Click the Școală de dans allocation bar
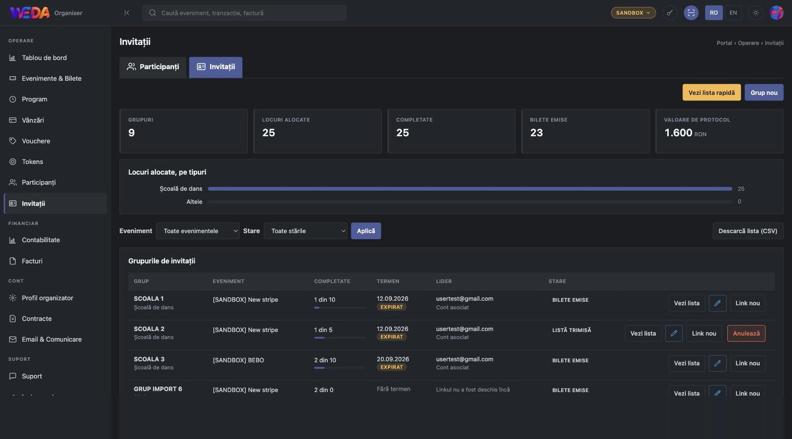Screen dimensions: 792x439 470,188
